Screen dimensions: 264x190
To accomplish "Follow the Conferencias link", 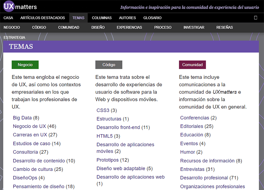I will (195, 118).
